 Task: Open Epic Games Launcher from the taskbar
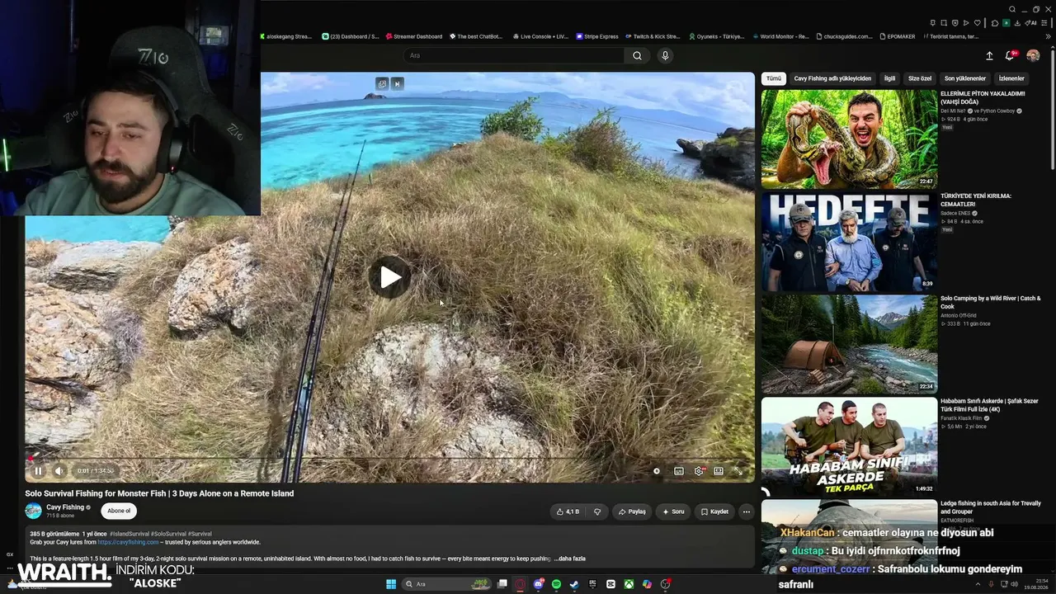[x=592, y=584]
